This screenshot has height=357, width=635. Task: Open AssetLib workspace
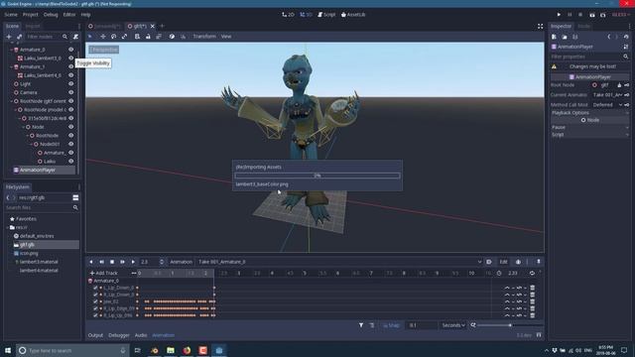tap(353, 15)
